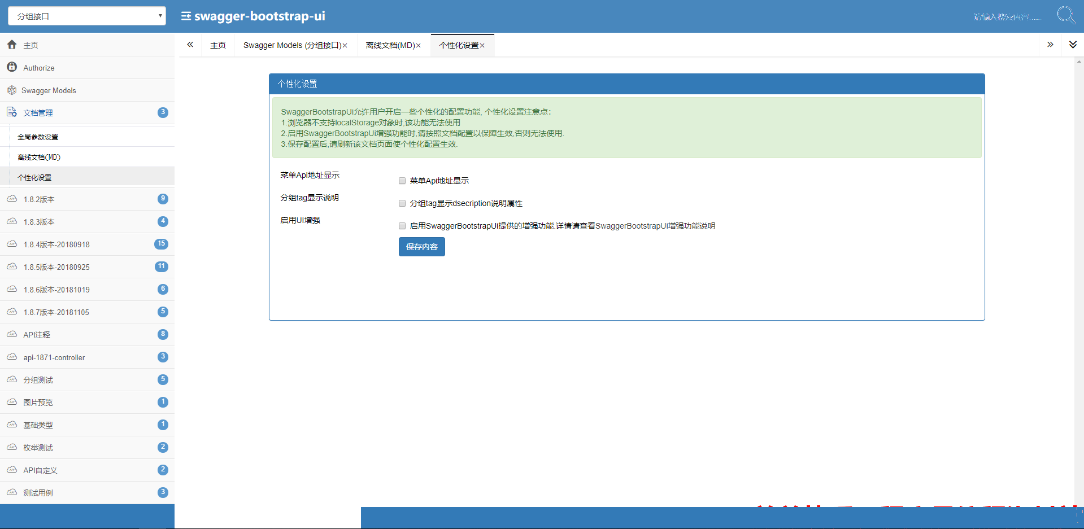Expand the 测试用例 menu group

coord(87,493)
